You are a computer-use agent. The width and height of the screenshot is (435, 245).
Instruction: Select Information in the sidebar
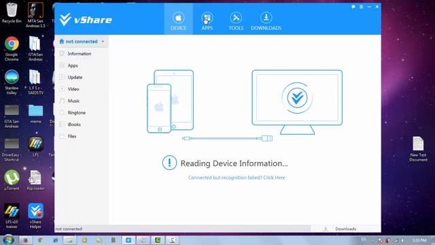tap(80, 54)
